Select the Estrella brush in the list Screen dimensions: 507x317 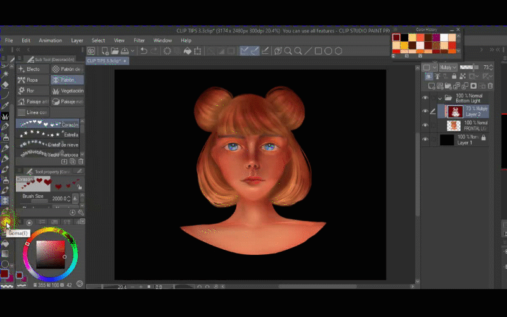(49, 134)
